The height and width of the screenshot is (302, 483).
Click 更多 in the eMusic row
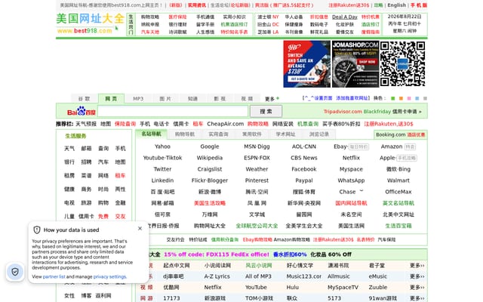417,276
